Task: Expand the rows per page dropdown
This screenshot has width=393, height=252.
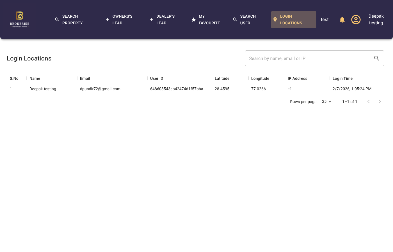Action: pos(326,102)
